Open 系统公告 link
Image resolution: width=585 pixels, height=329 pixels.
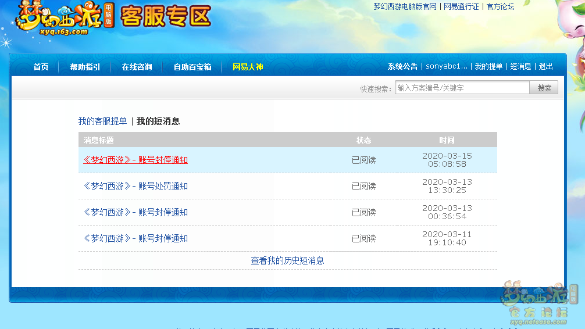click(402, 66)
